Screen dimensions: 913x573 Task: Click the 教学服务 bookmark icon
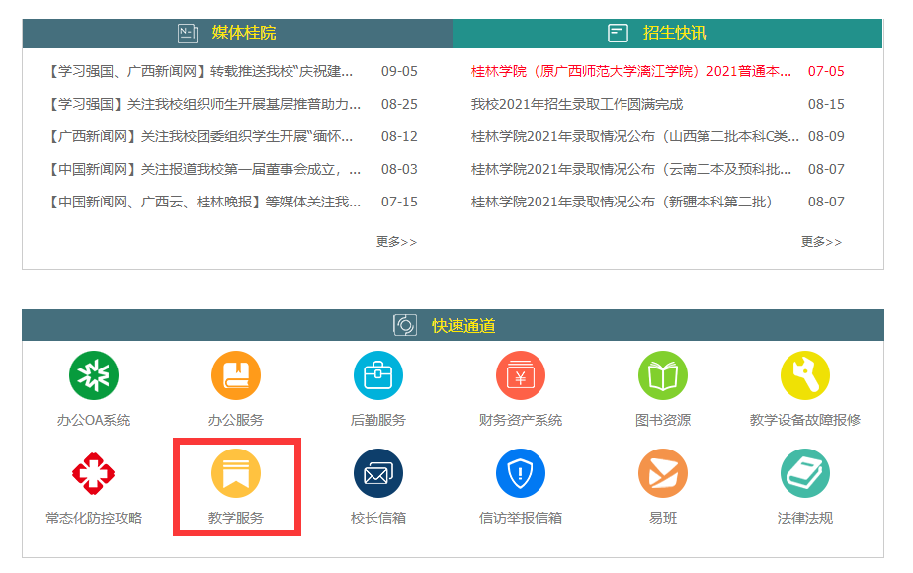click(x=236, y=474)
